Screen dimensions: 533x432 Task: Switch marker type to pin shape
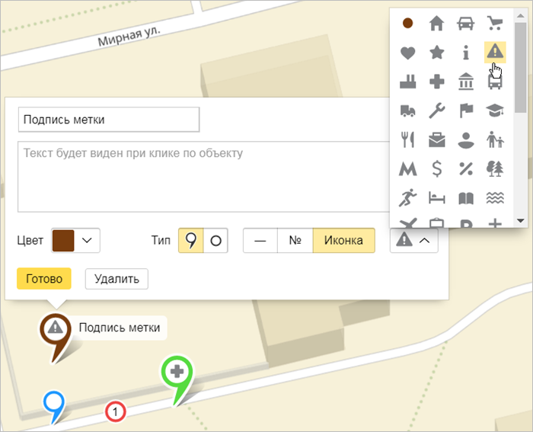(x=190, y=241)
